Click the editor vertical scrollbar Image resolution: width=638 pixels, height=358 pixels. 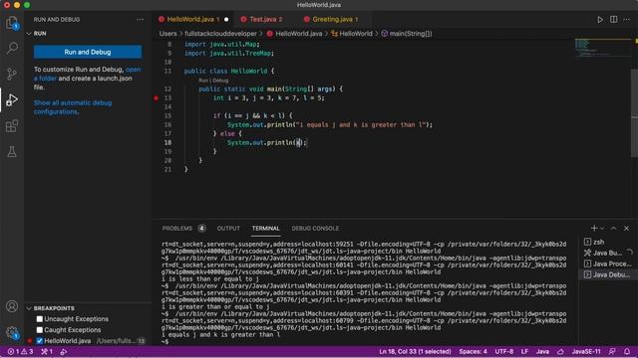634,112
